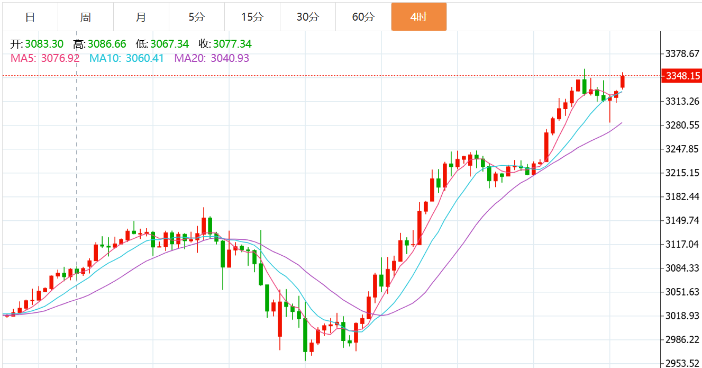Click the low price value 3067.34

click(169, 44)
